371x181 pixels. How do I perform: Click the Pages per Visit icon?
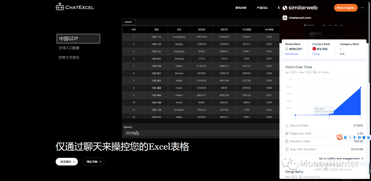pos(287,134)
